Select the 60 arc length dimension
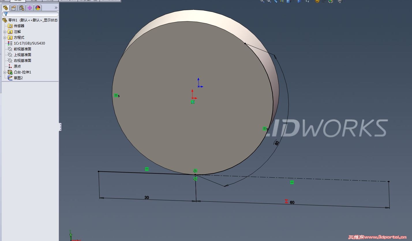 pos(277,143)
